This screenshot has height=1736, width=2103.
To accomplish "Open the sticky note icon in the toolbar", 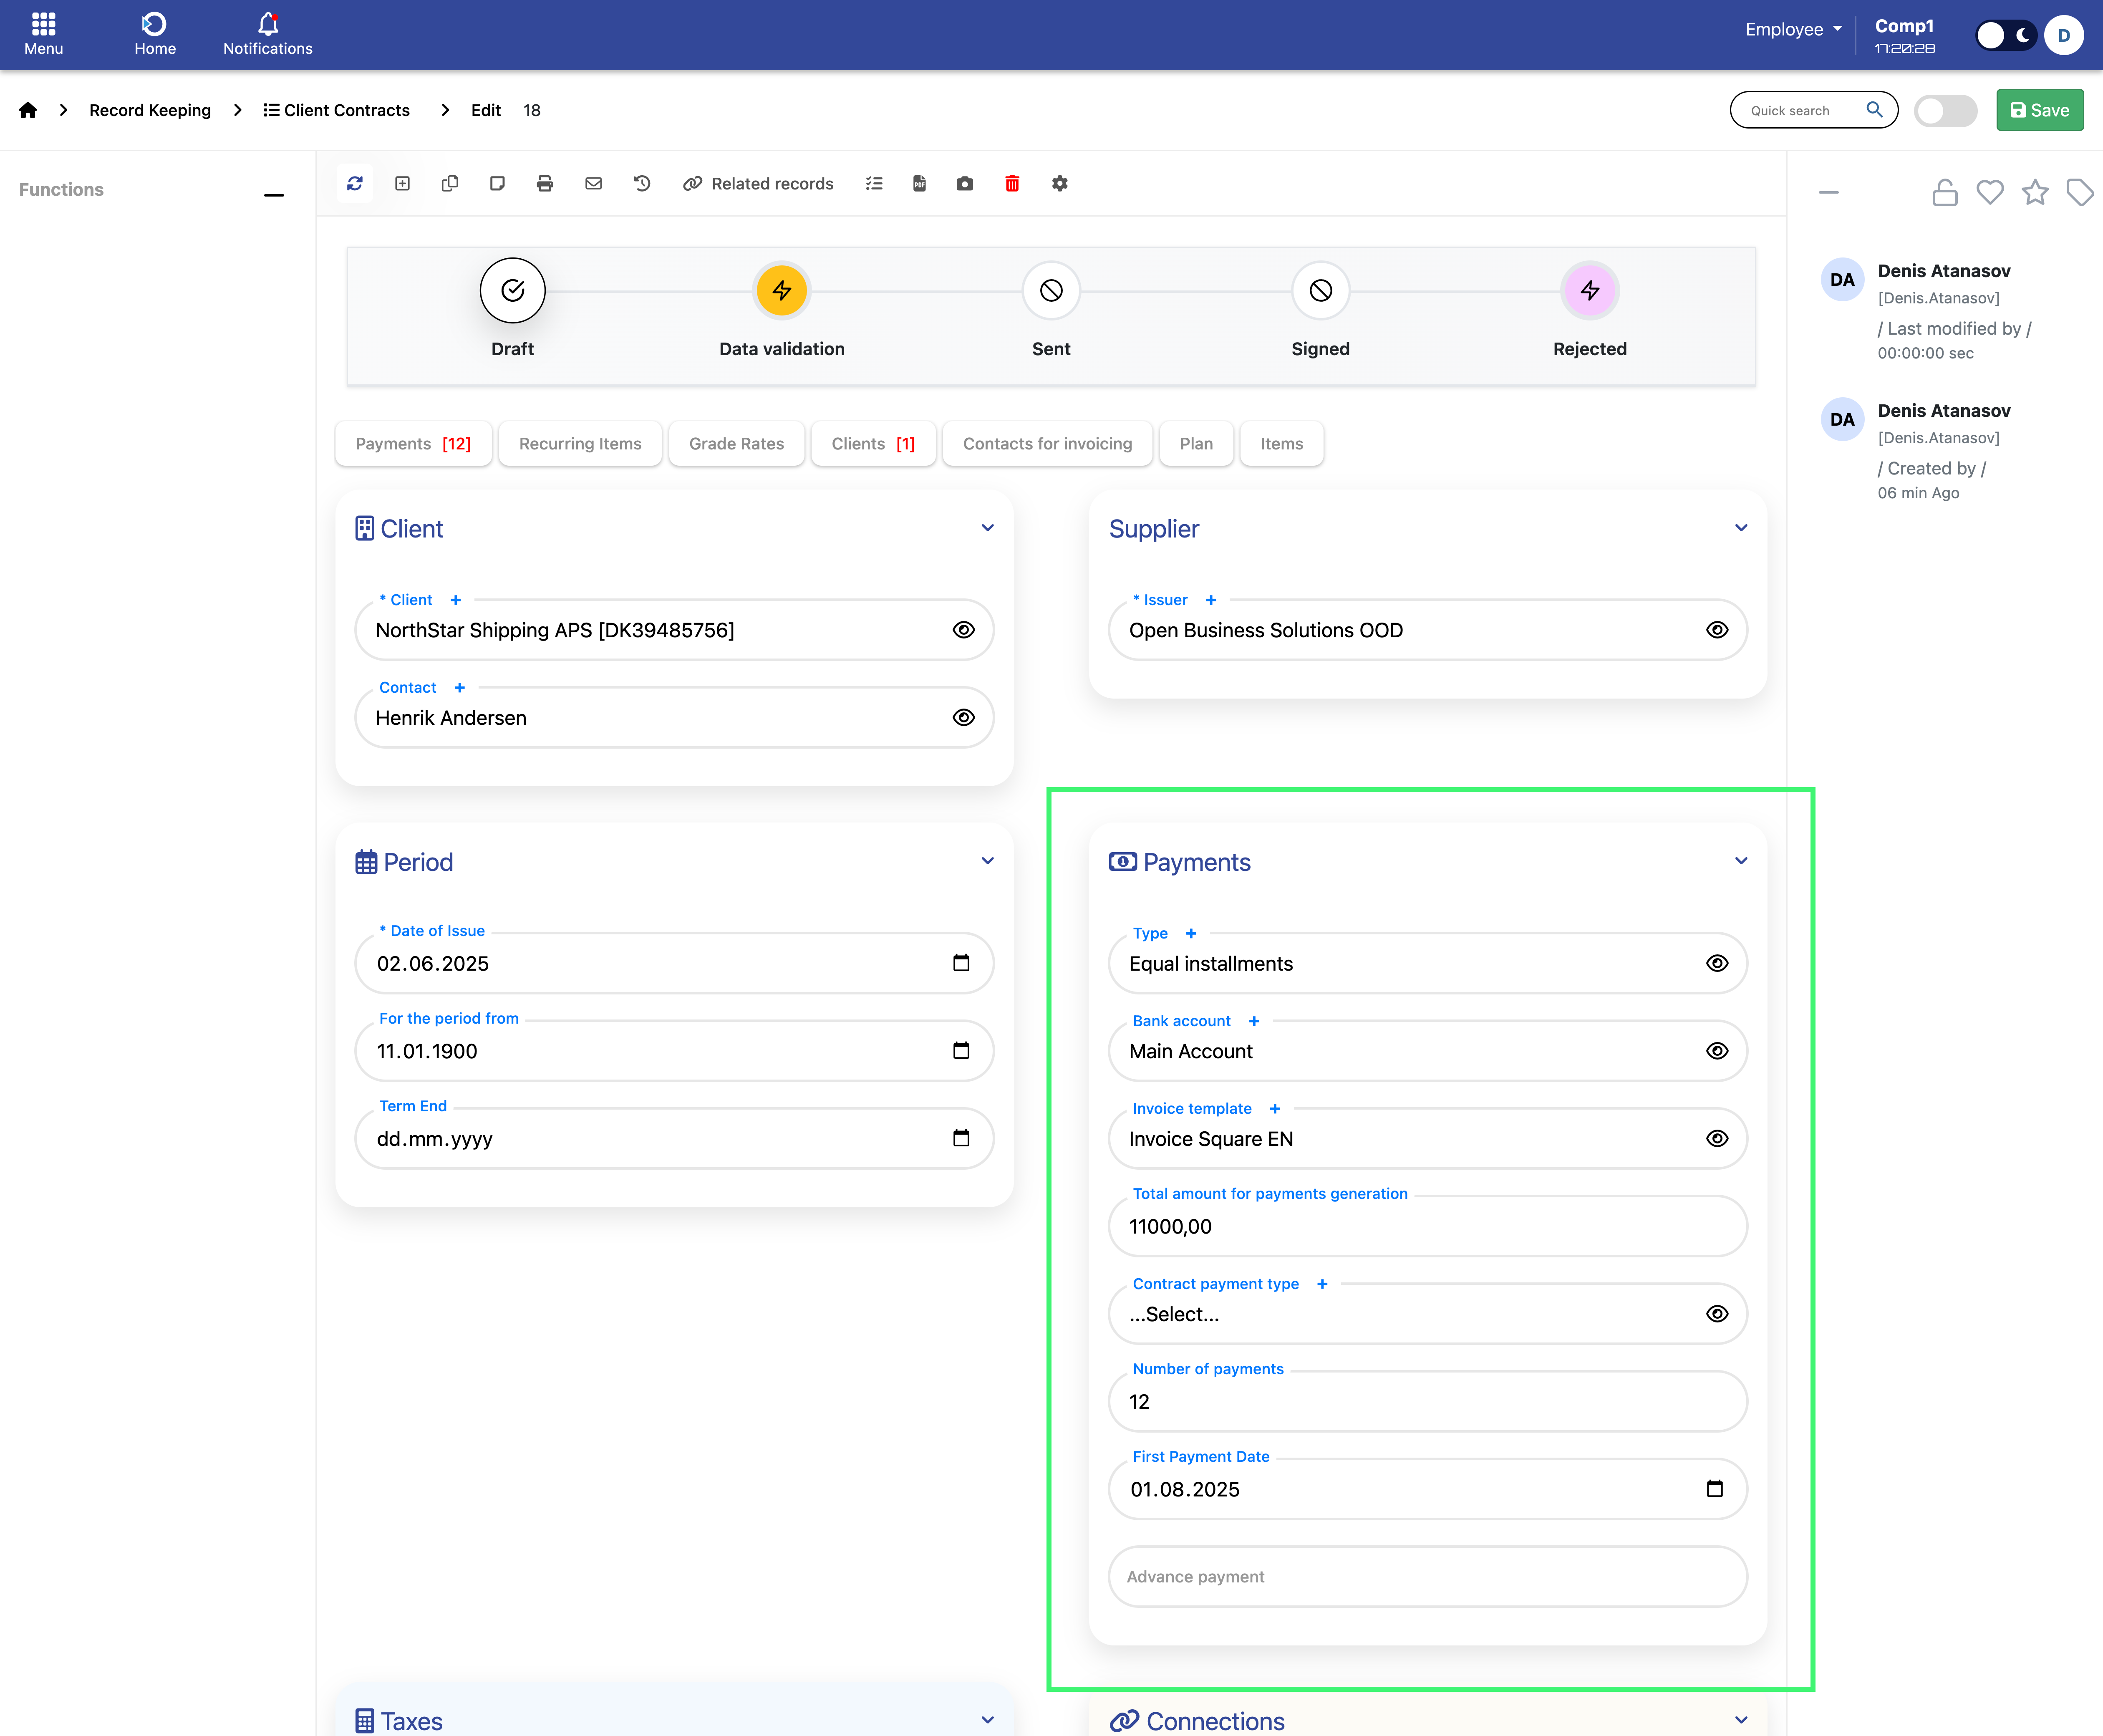I will 497,183.
